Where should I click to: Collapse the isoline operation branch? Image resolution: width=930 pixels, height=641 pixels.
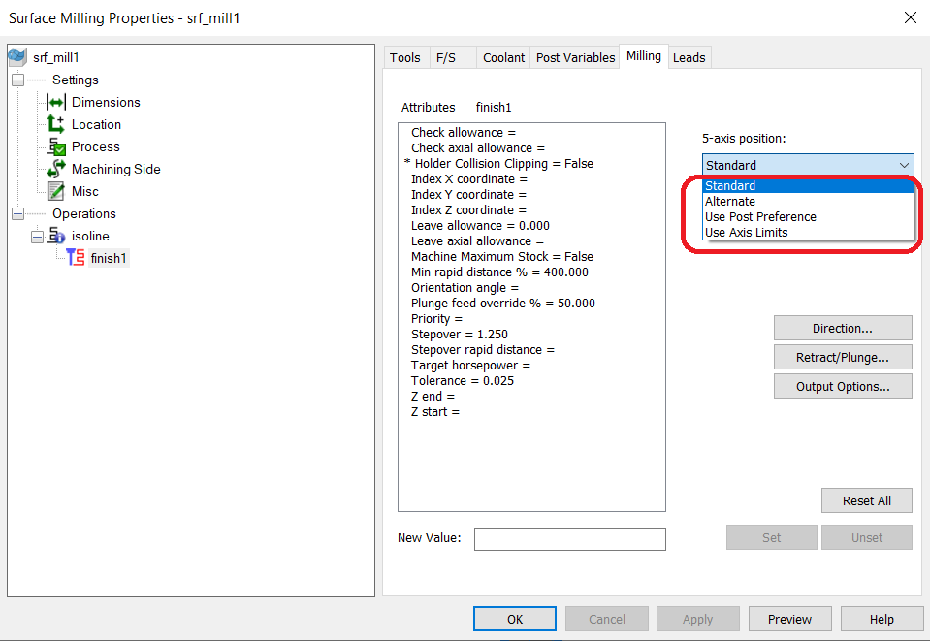point(37,236)
